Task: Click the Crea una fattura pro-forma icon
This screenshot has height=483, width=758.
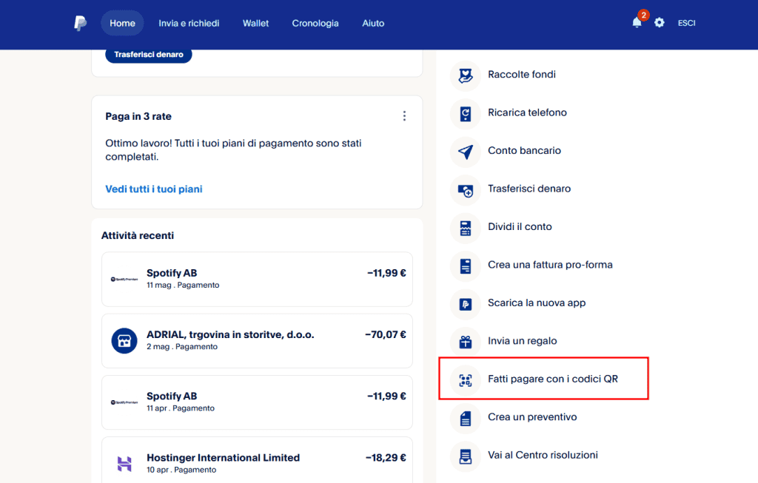Action: pyautogui.click(x=466, y=266)
